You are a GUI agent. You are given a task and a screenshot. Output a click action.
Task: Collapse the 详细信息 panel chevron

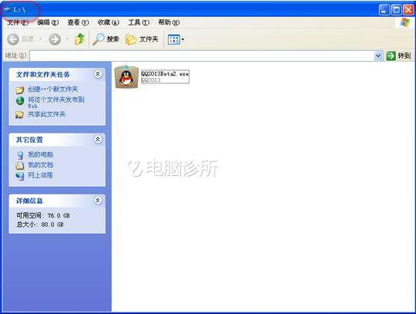point(98,201)
